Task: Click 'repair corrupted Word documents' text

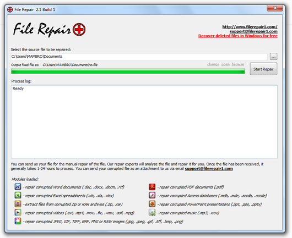Action: (x=74, y=187)
